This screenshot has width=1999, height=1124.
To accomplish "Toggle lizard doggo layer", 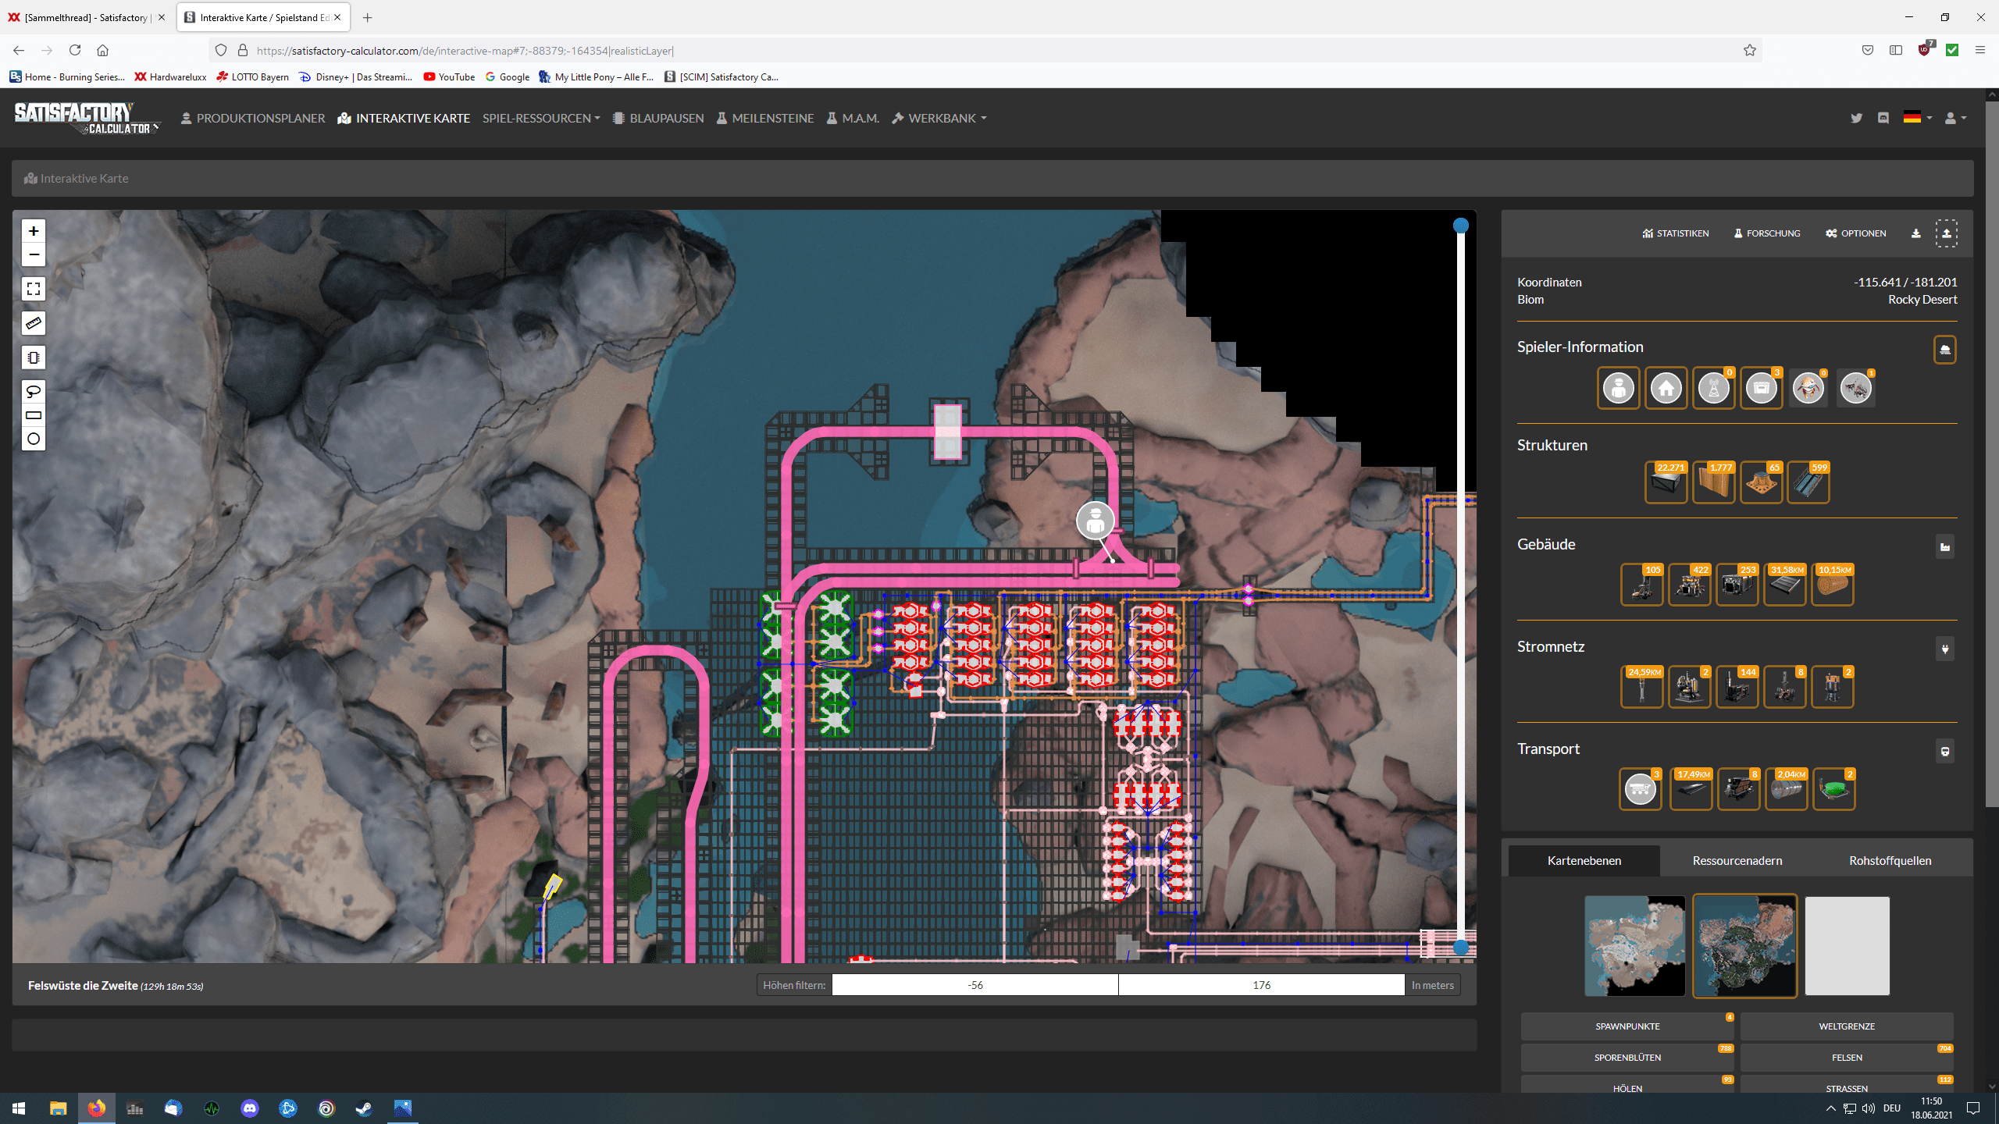I will tap(1808, 388).
